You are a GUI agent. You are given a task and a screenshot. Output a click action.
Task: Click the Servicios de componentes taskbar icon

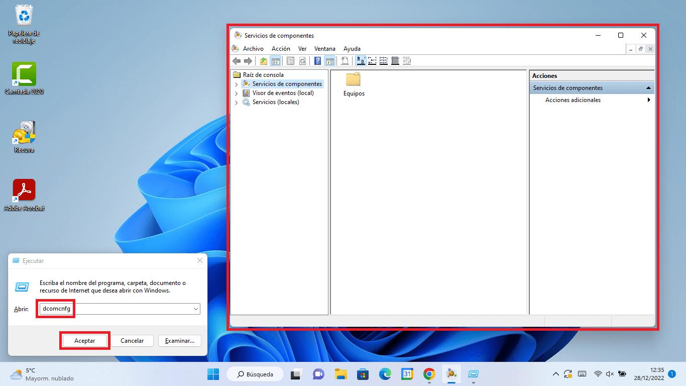[x=451, y=374]
